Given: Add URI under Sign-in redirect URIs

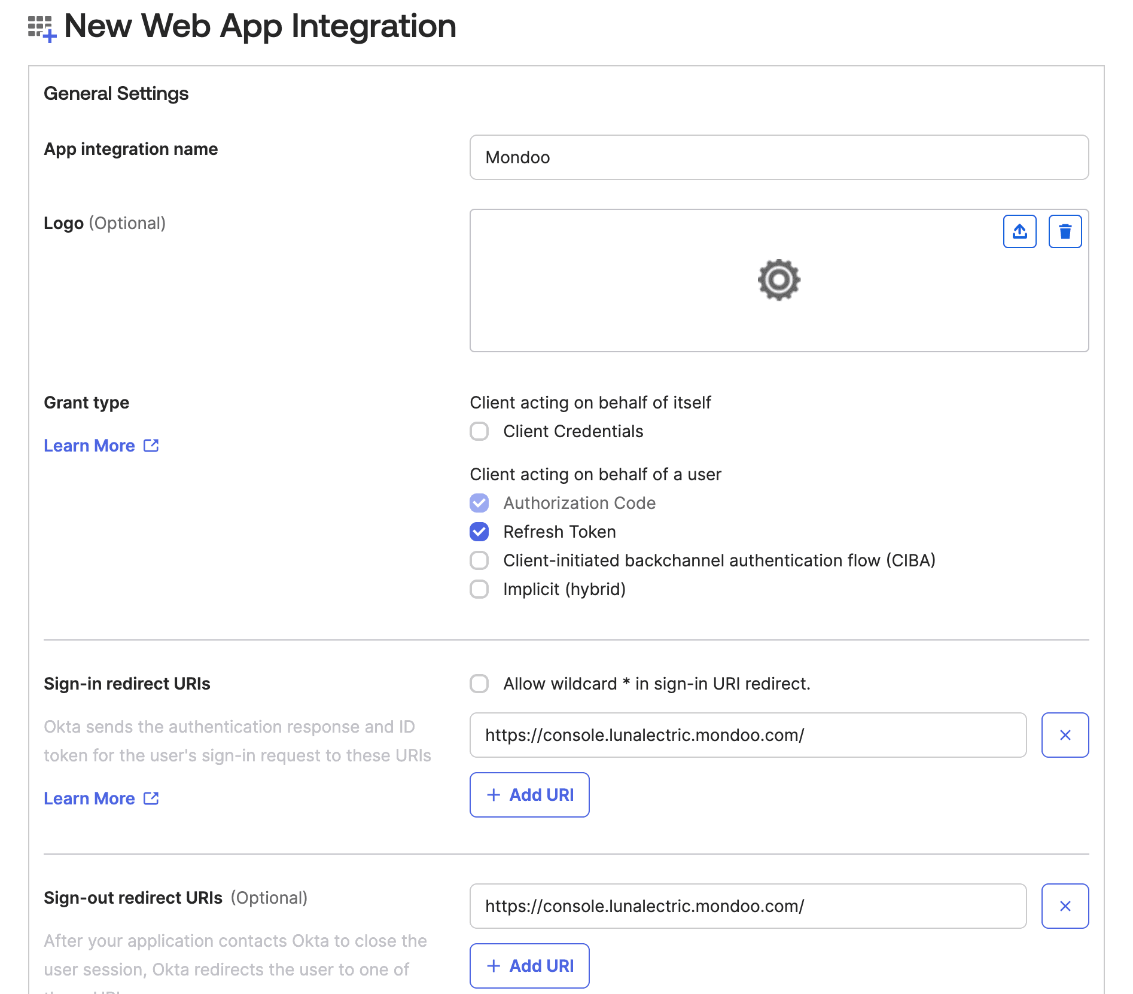Looking at the screenshot, I should 529,795.
